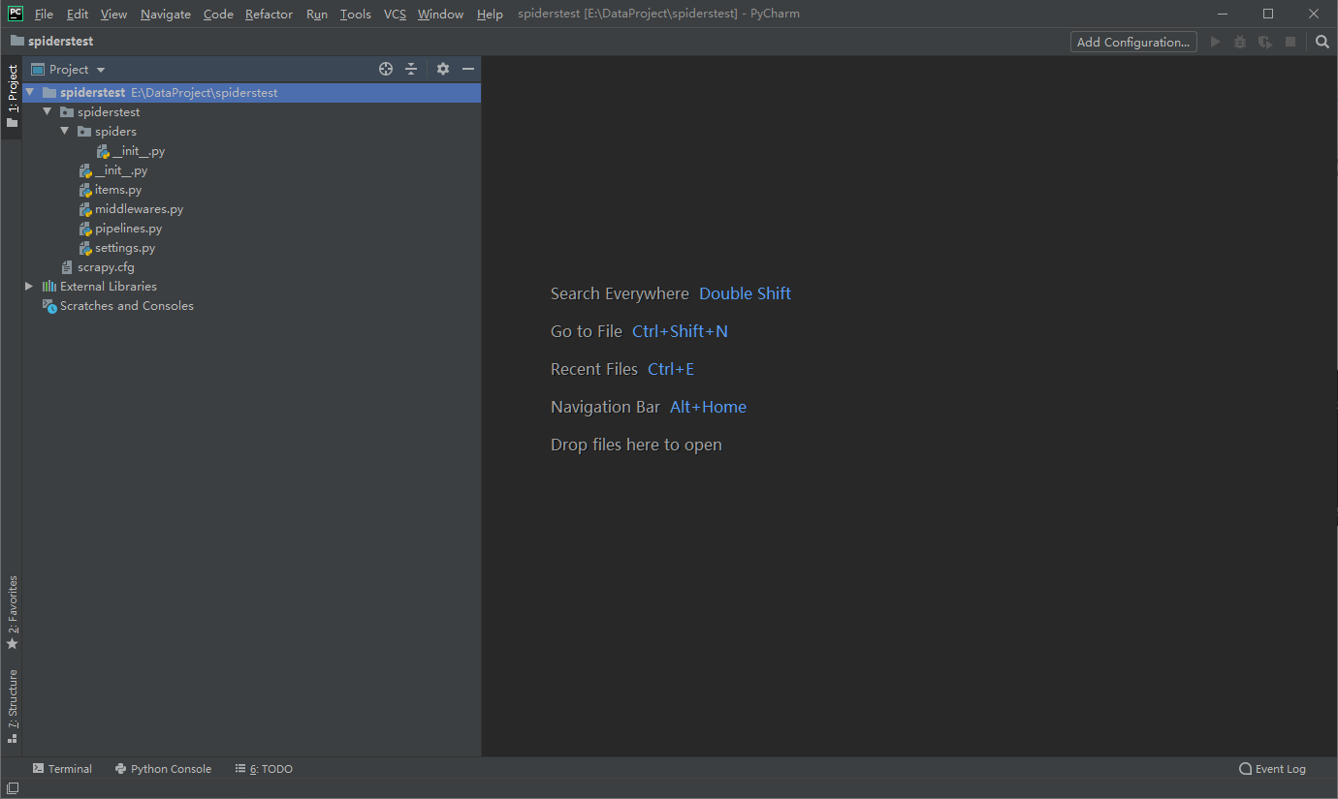Screen dimensions: 1338x799
Task: Open the Refactor menu
Action: (269, 15)
